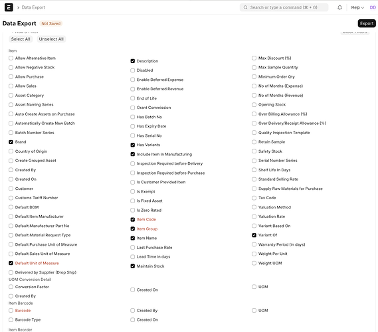
Task: Check the Standard Selling Rate checkbox
Action: (x=254, y=179)
